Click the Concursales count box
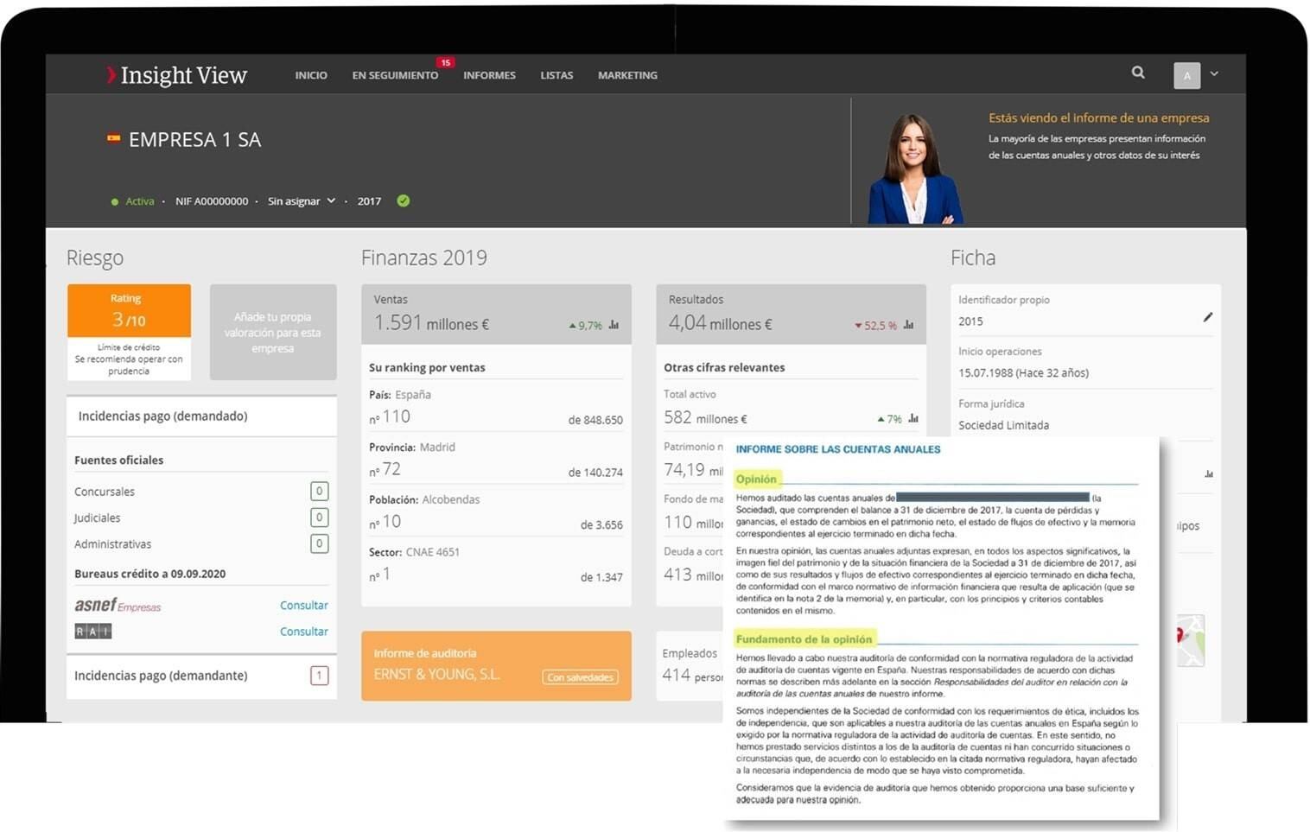Image resolution: width=1310 pixels, height=832 pixels. 319,491
